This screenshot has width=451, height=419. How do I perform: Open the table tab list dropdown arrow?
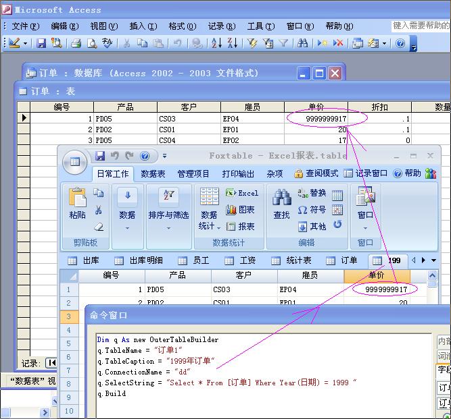[x=433, y=260]
